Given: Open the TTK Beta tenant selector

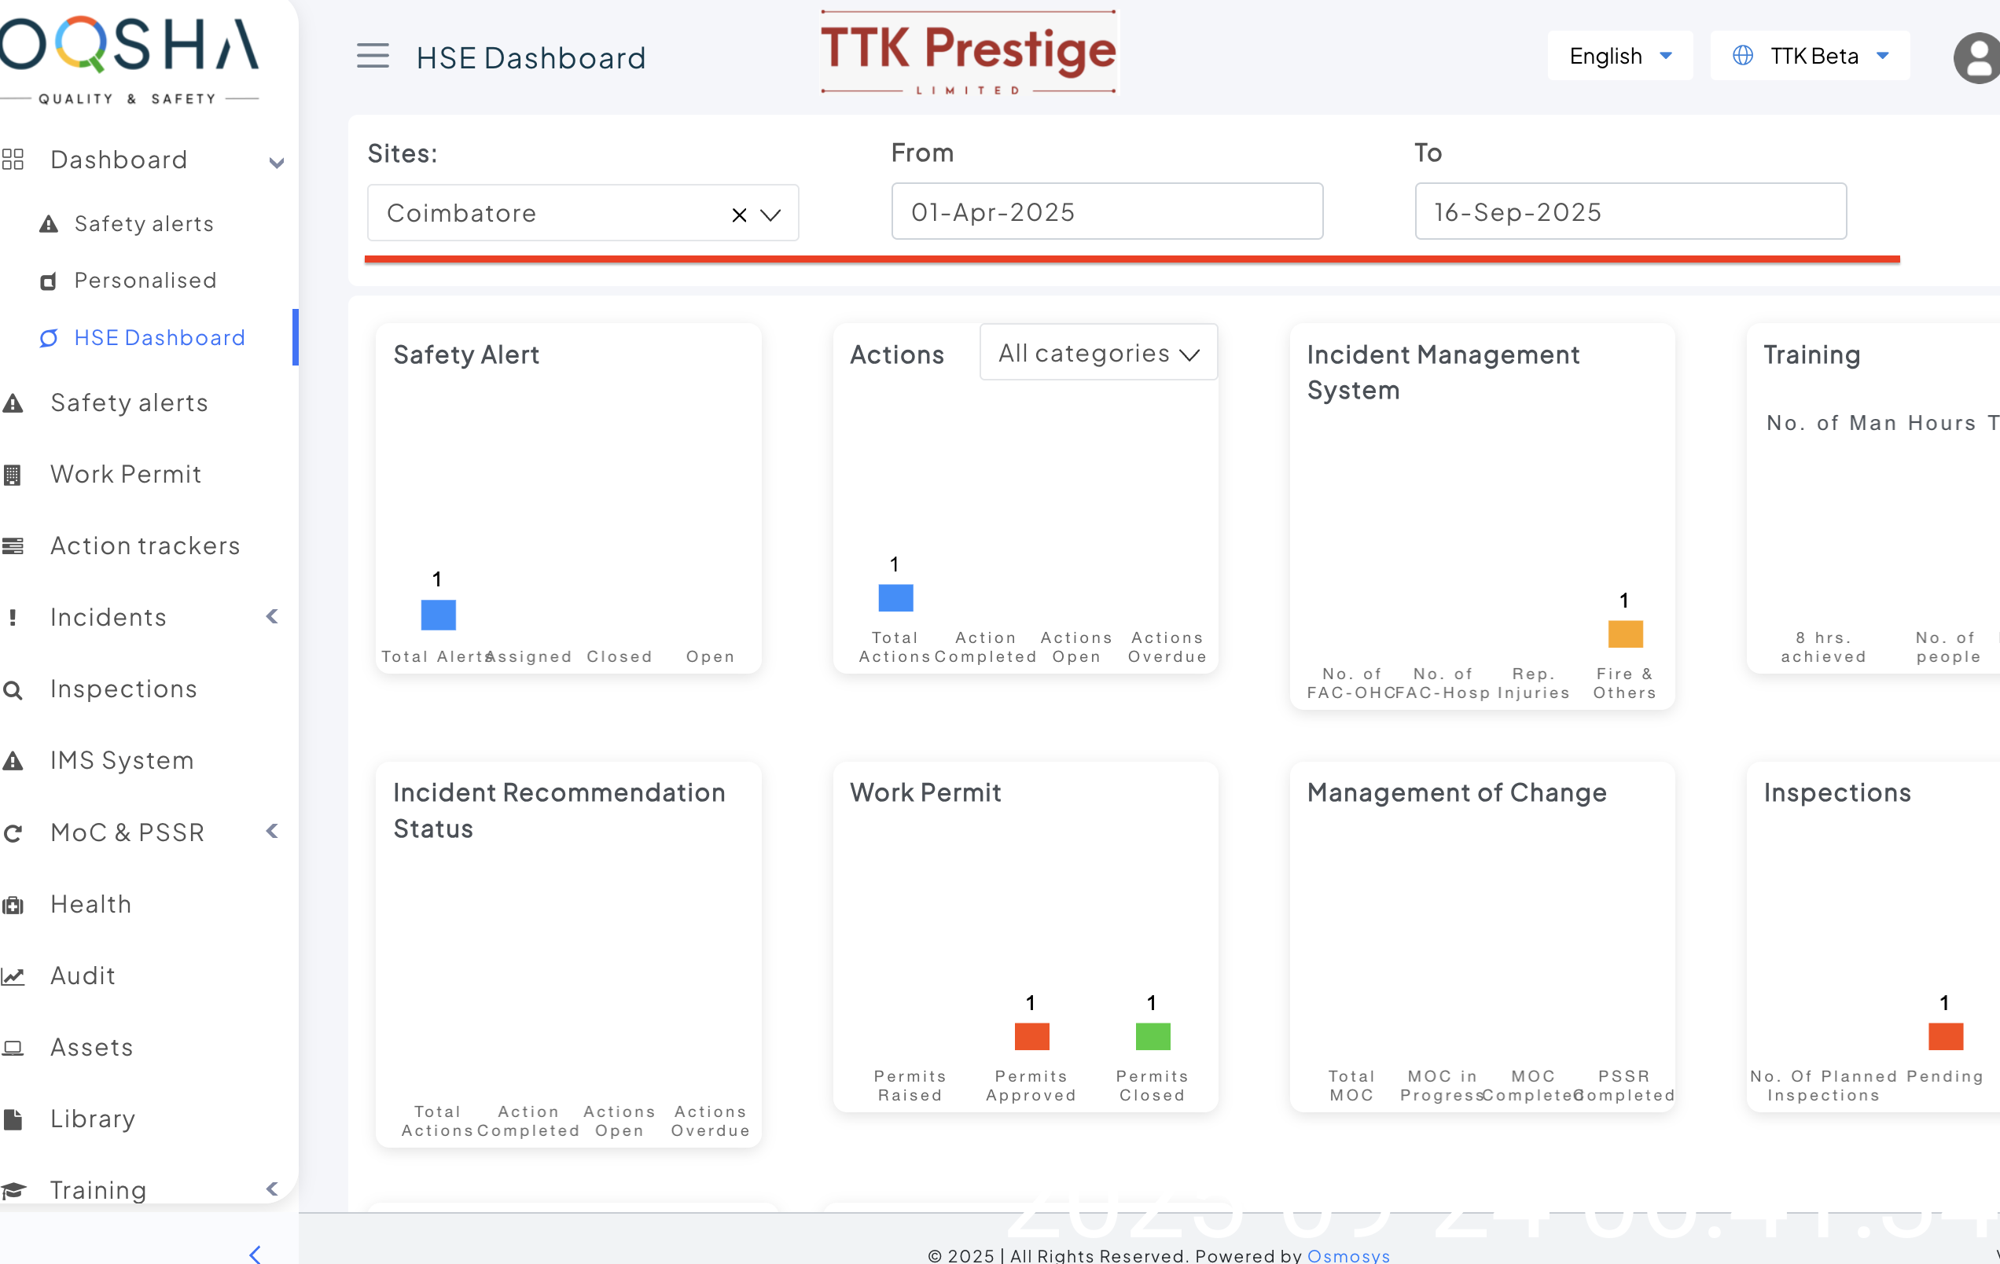Looking at the screenshot, I should pyautogui.click(x=1811, y=57).
